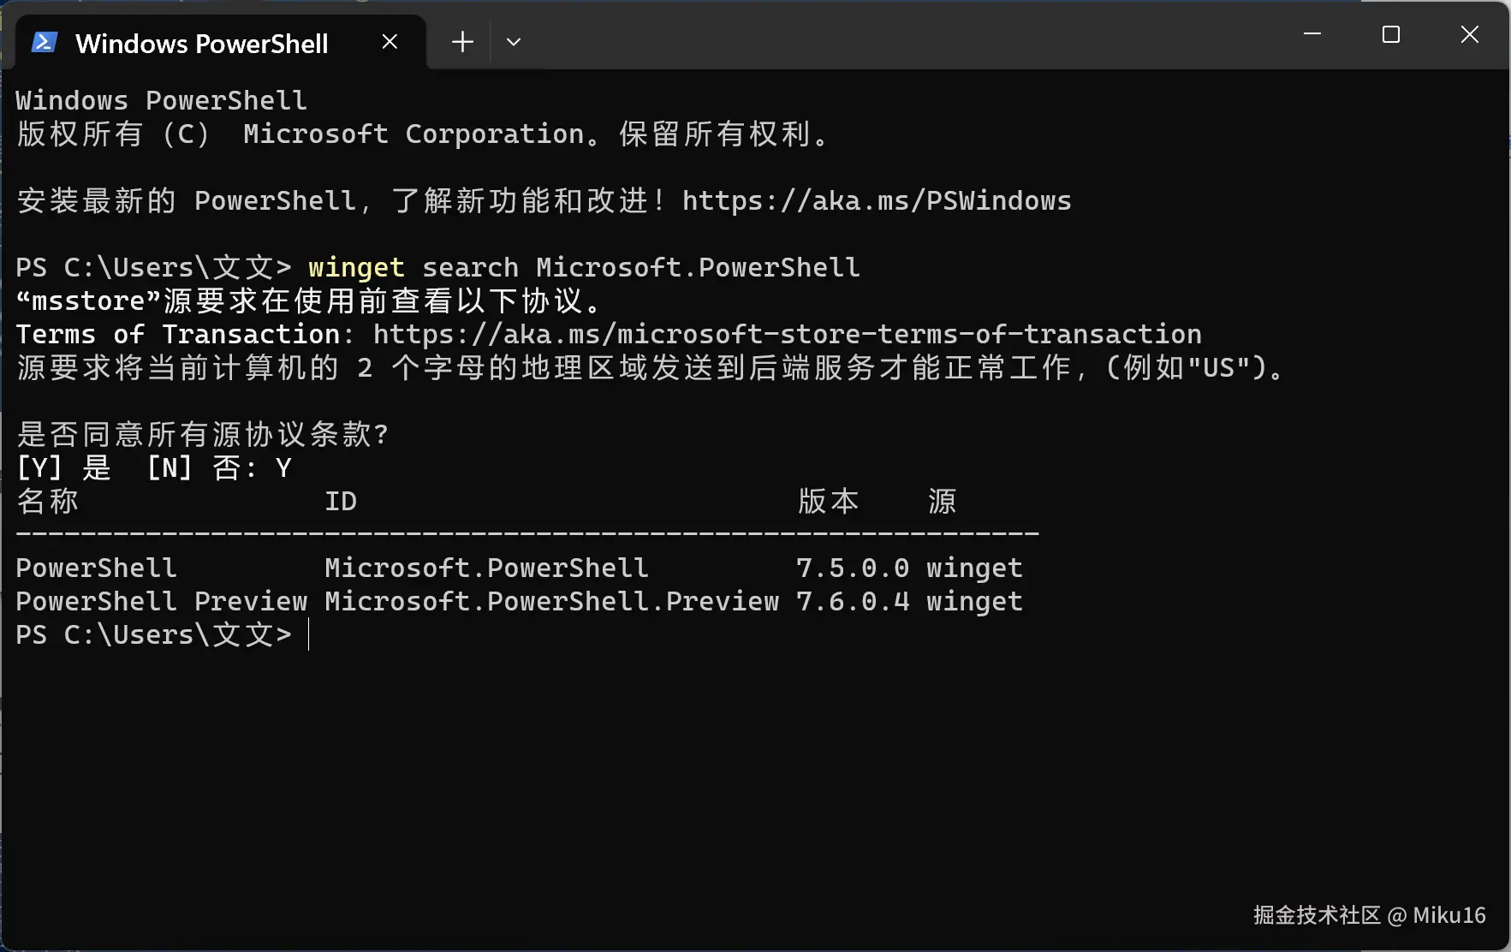
Task: Expand the new tab profile dropdown
Action: point(514,42)
